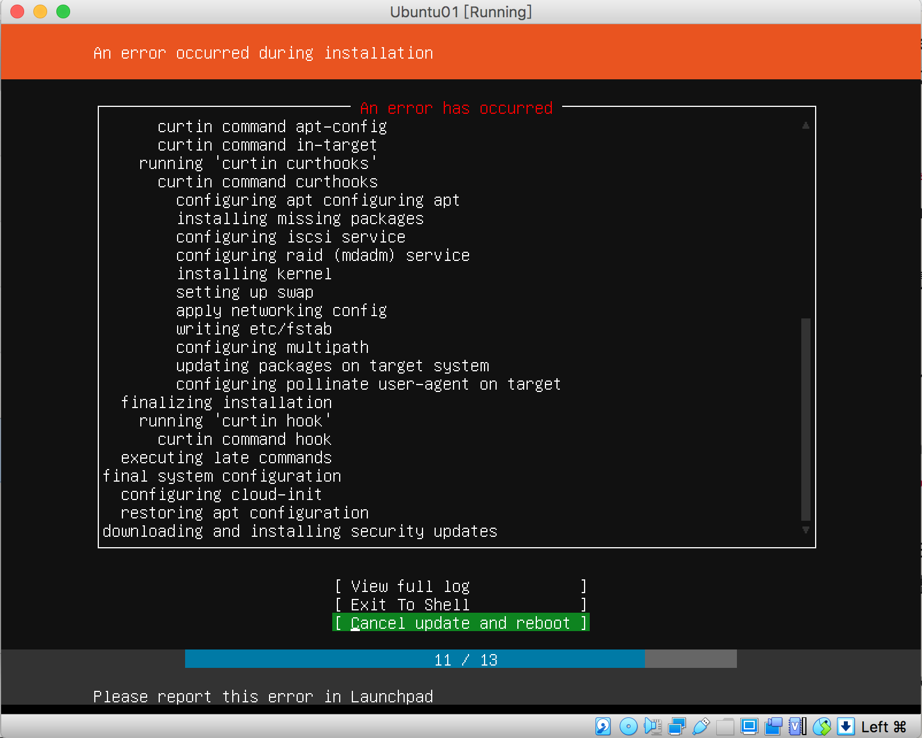The height and width of the screenshot is (738, 922).
Task: Click the USB devices plug icon
Action: tap(701, 727)
